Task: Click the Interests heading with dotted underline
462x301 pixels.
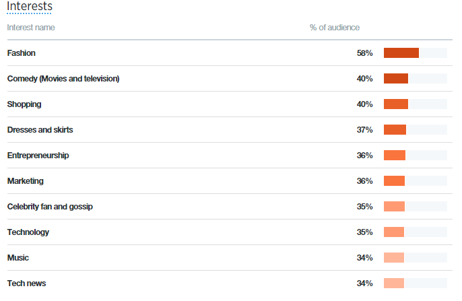Action: coord(30,7)
